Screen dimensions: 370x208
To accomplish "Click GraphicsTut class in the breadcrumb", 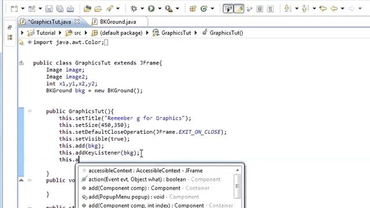I will tap(176, 33).
